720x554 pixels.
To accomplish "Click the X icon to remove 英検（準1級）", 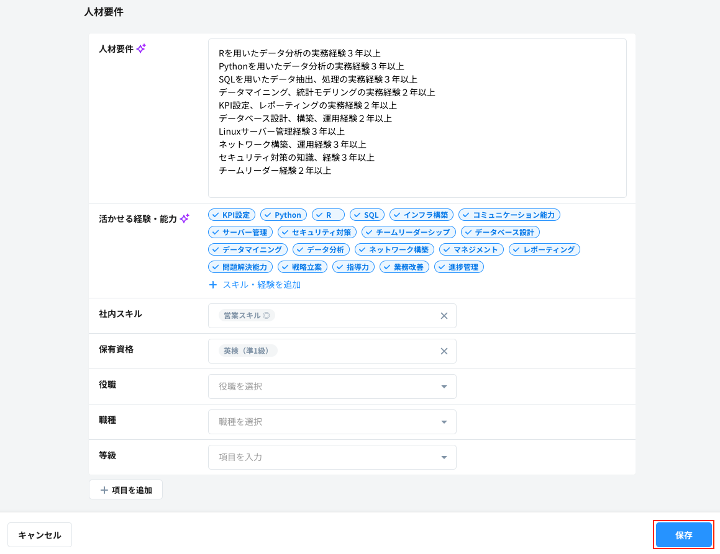I will point(444,351).
